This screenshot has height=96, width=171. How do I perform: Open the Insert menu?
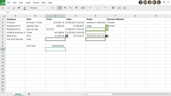pyautogui.click(x=28, y=3)
